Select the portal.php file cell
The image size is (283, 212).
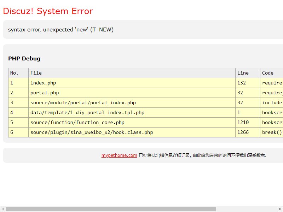click(x=132, y=93)
